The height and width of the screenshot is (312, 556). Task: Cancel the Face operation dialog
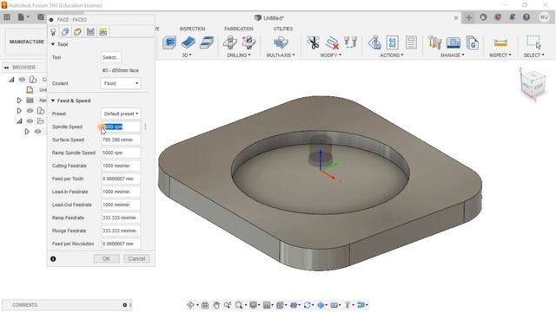tap(136, 259)
